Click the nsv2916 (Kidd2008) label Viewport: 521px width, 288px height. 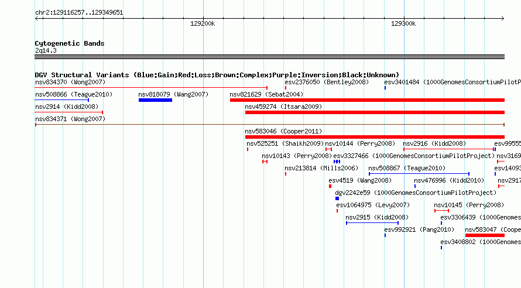tap(434, 143)
